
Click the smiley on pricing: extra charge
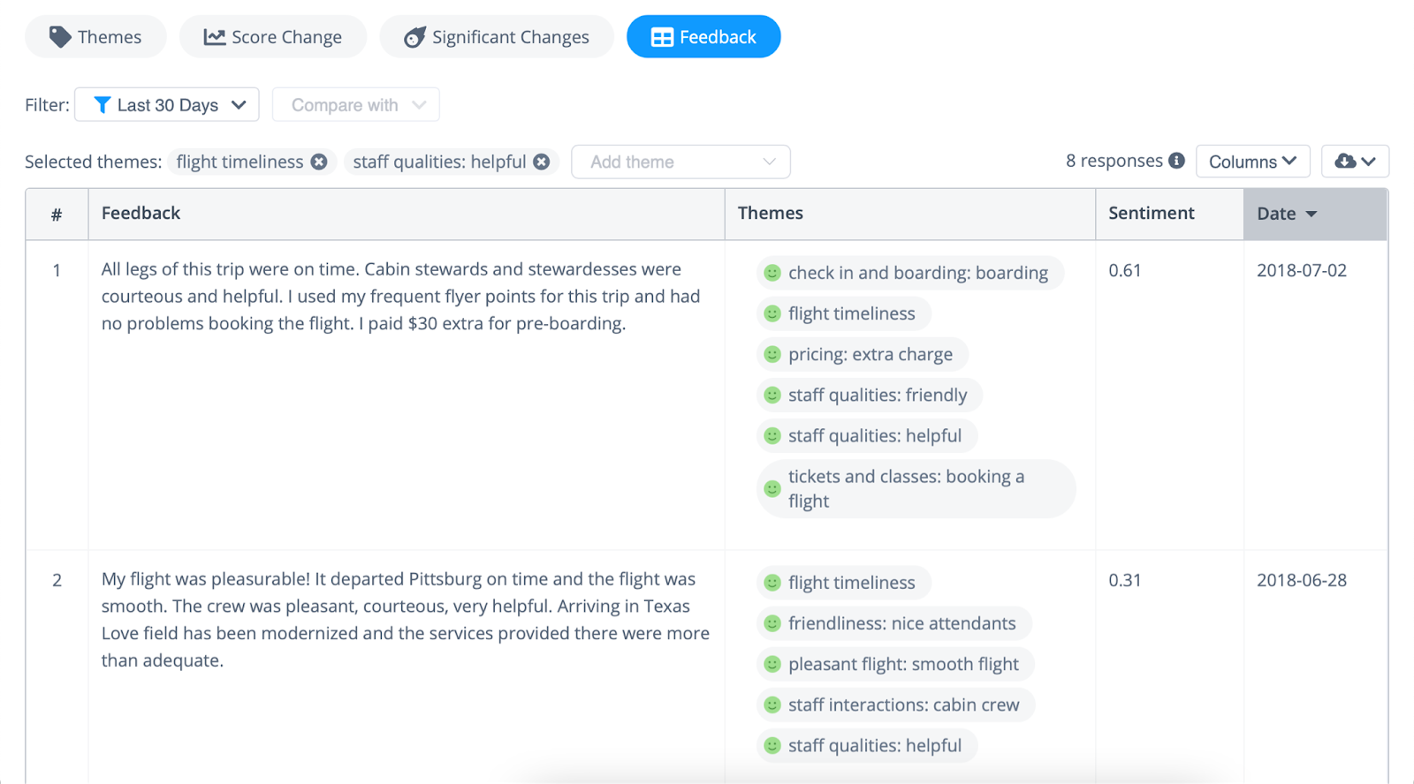tap(772, 354)
